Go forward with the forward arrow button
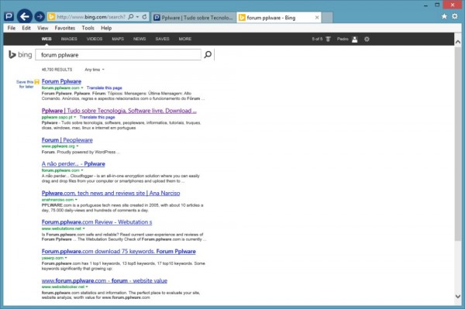Screen dimensions: 465x309 tap(40, 16)
